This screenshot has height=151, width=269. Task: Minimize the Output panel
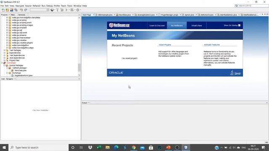267,103
